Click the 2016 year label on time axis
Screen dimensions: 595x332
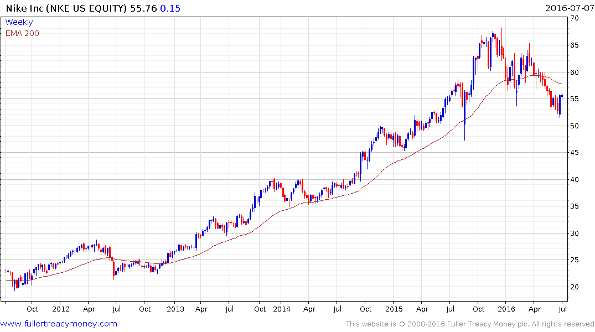click(506, 309)
